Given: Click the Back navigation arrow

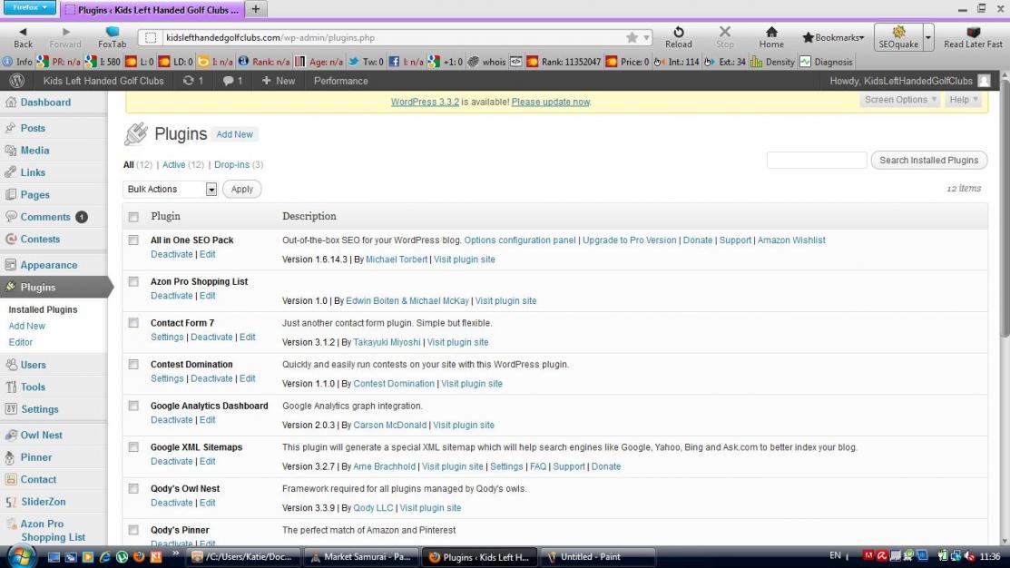Looking at the screenshot, I should 24,32.
